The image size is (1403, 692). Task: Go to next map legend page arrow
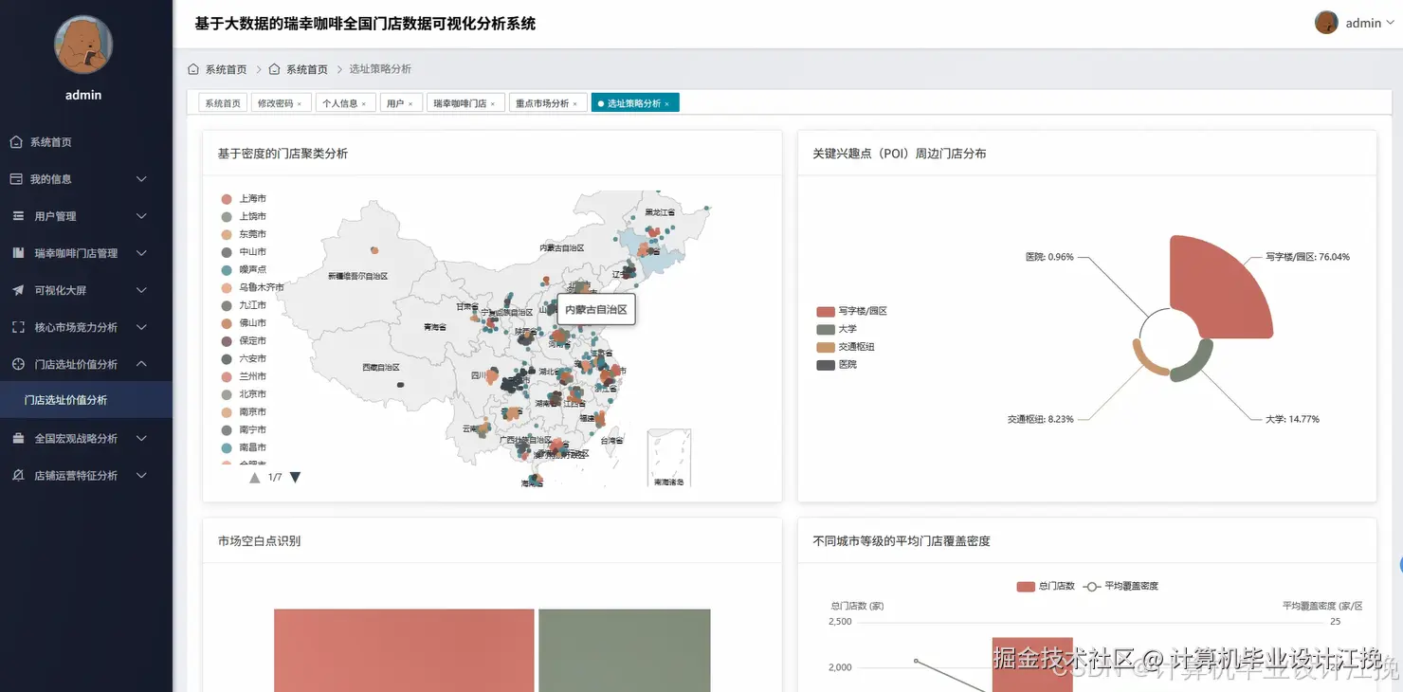(x=295, y=477)
